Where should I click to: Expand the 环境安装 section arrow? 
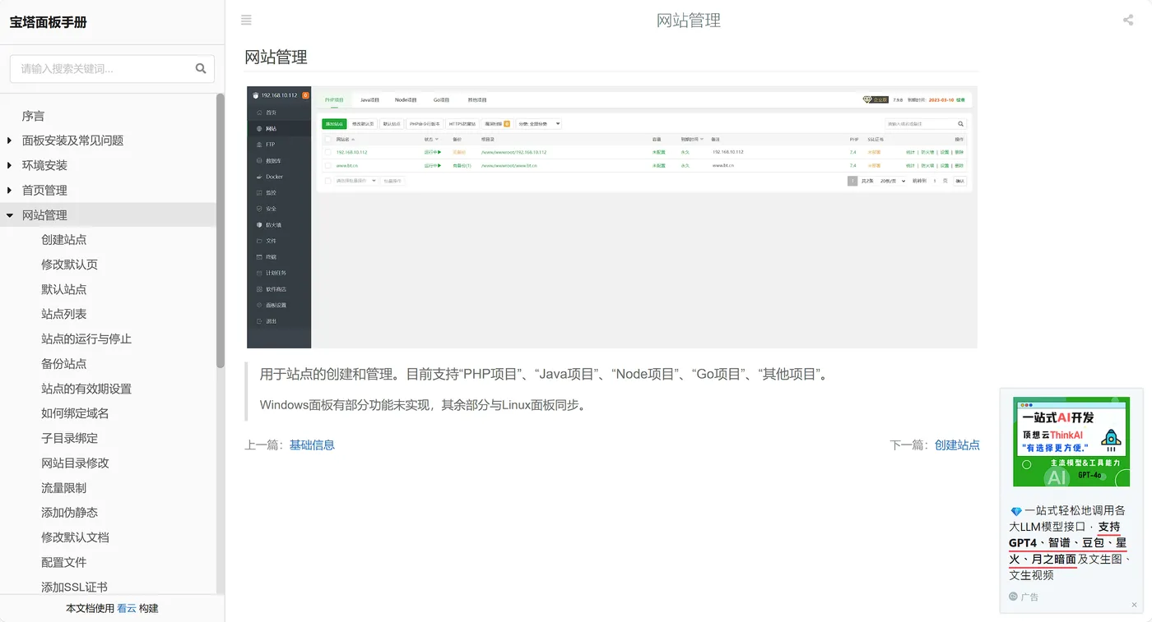point(9,165)
